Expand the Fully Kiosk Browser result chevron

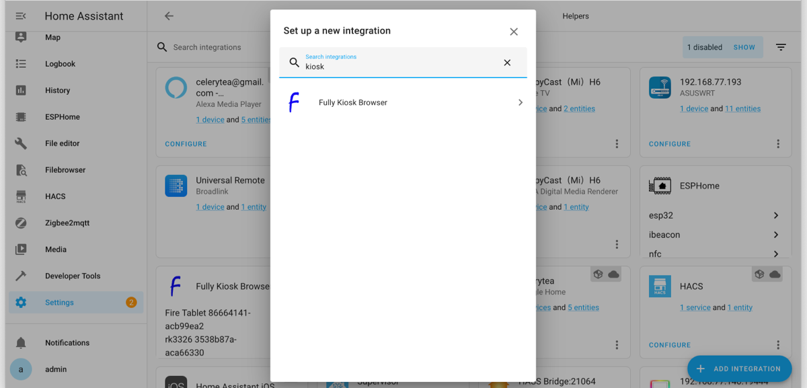point(520,103)
